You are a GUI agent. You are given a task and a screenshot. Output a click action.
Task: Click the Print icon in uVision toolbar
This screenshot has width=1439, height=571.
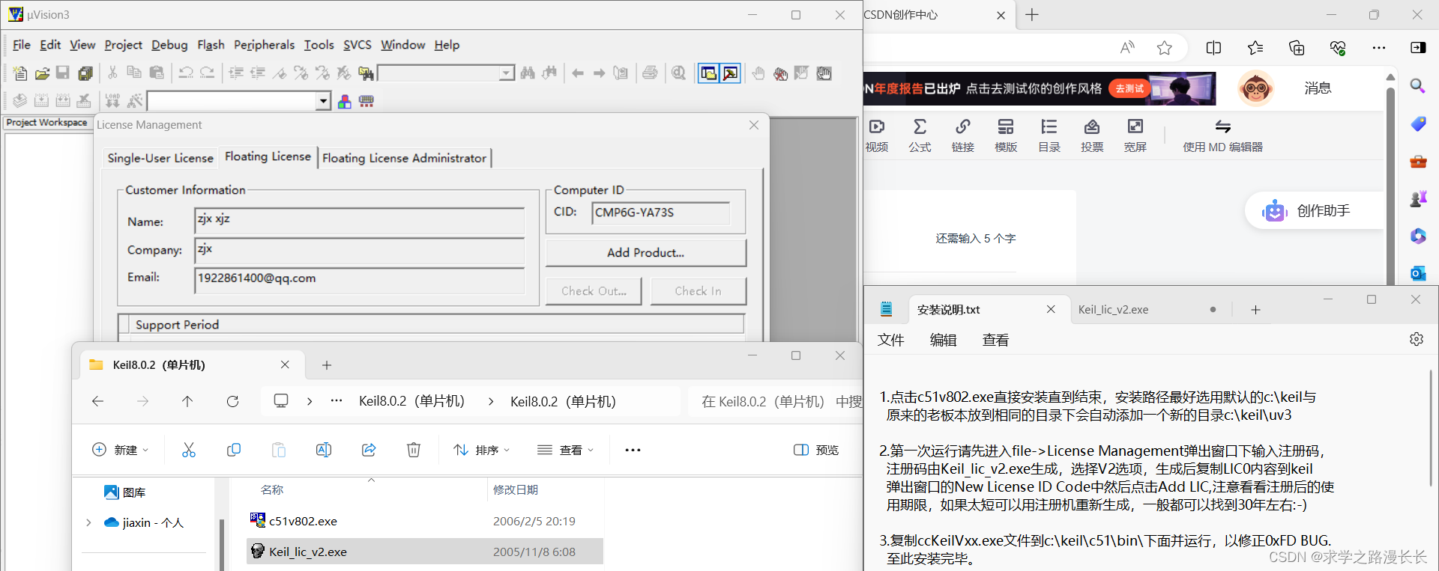651,73
